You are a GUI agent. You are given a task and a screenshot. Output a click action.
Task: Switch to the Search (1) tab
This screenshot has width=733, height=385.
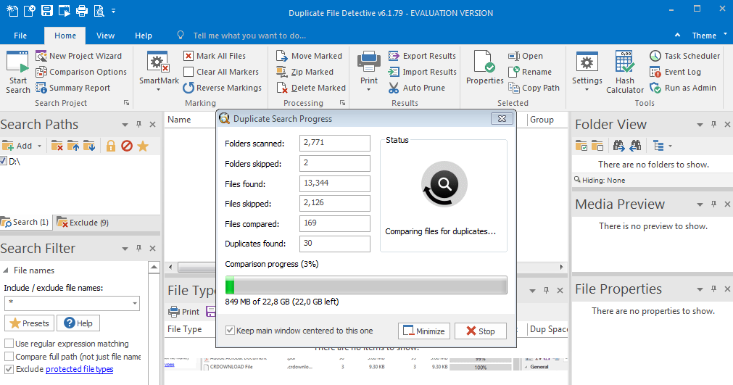pos(25,223)
